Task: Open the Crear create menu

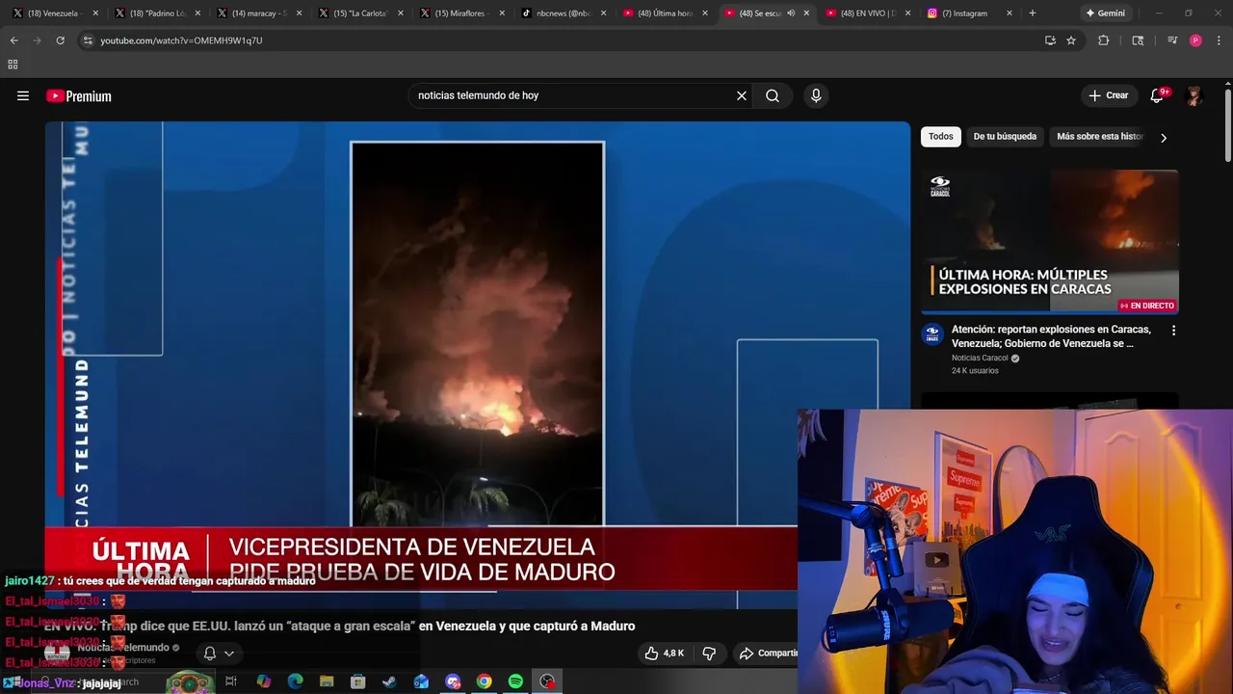Action: coord(1108,95)
